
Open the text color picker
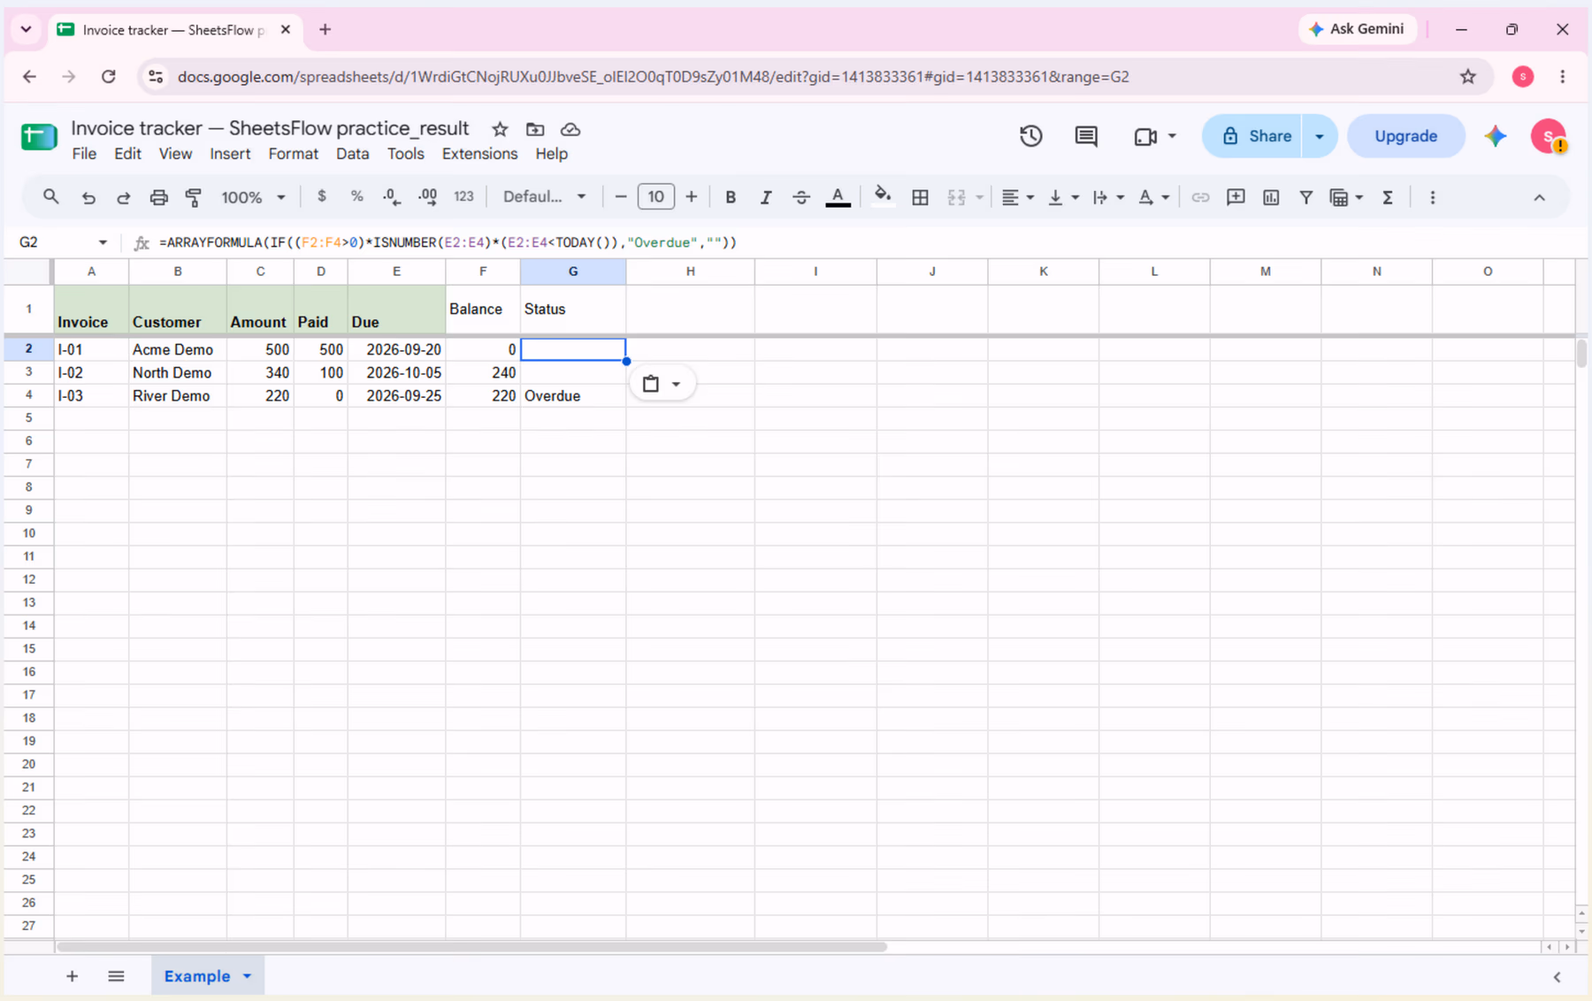coord(838,197)
